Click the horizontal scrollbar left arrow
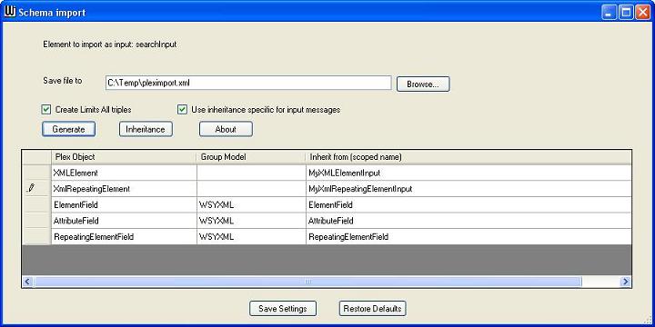655x327 pixels. [x=27, y=282]
